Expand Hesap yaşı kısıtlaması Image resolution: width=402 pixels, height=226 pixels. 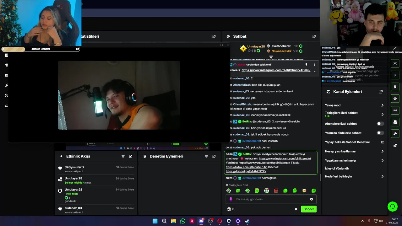382,151
